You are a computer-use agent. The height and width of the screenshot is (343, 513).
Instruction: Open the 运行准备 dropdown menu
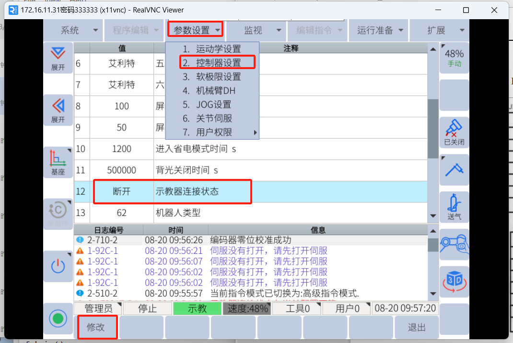coord(379,30)
